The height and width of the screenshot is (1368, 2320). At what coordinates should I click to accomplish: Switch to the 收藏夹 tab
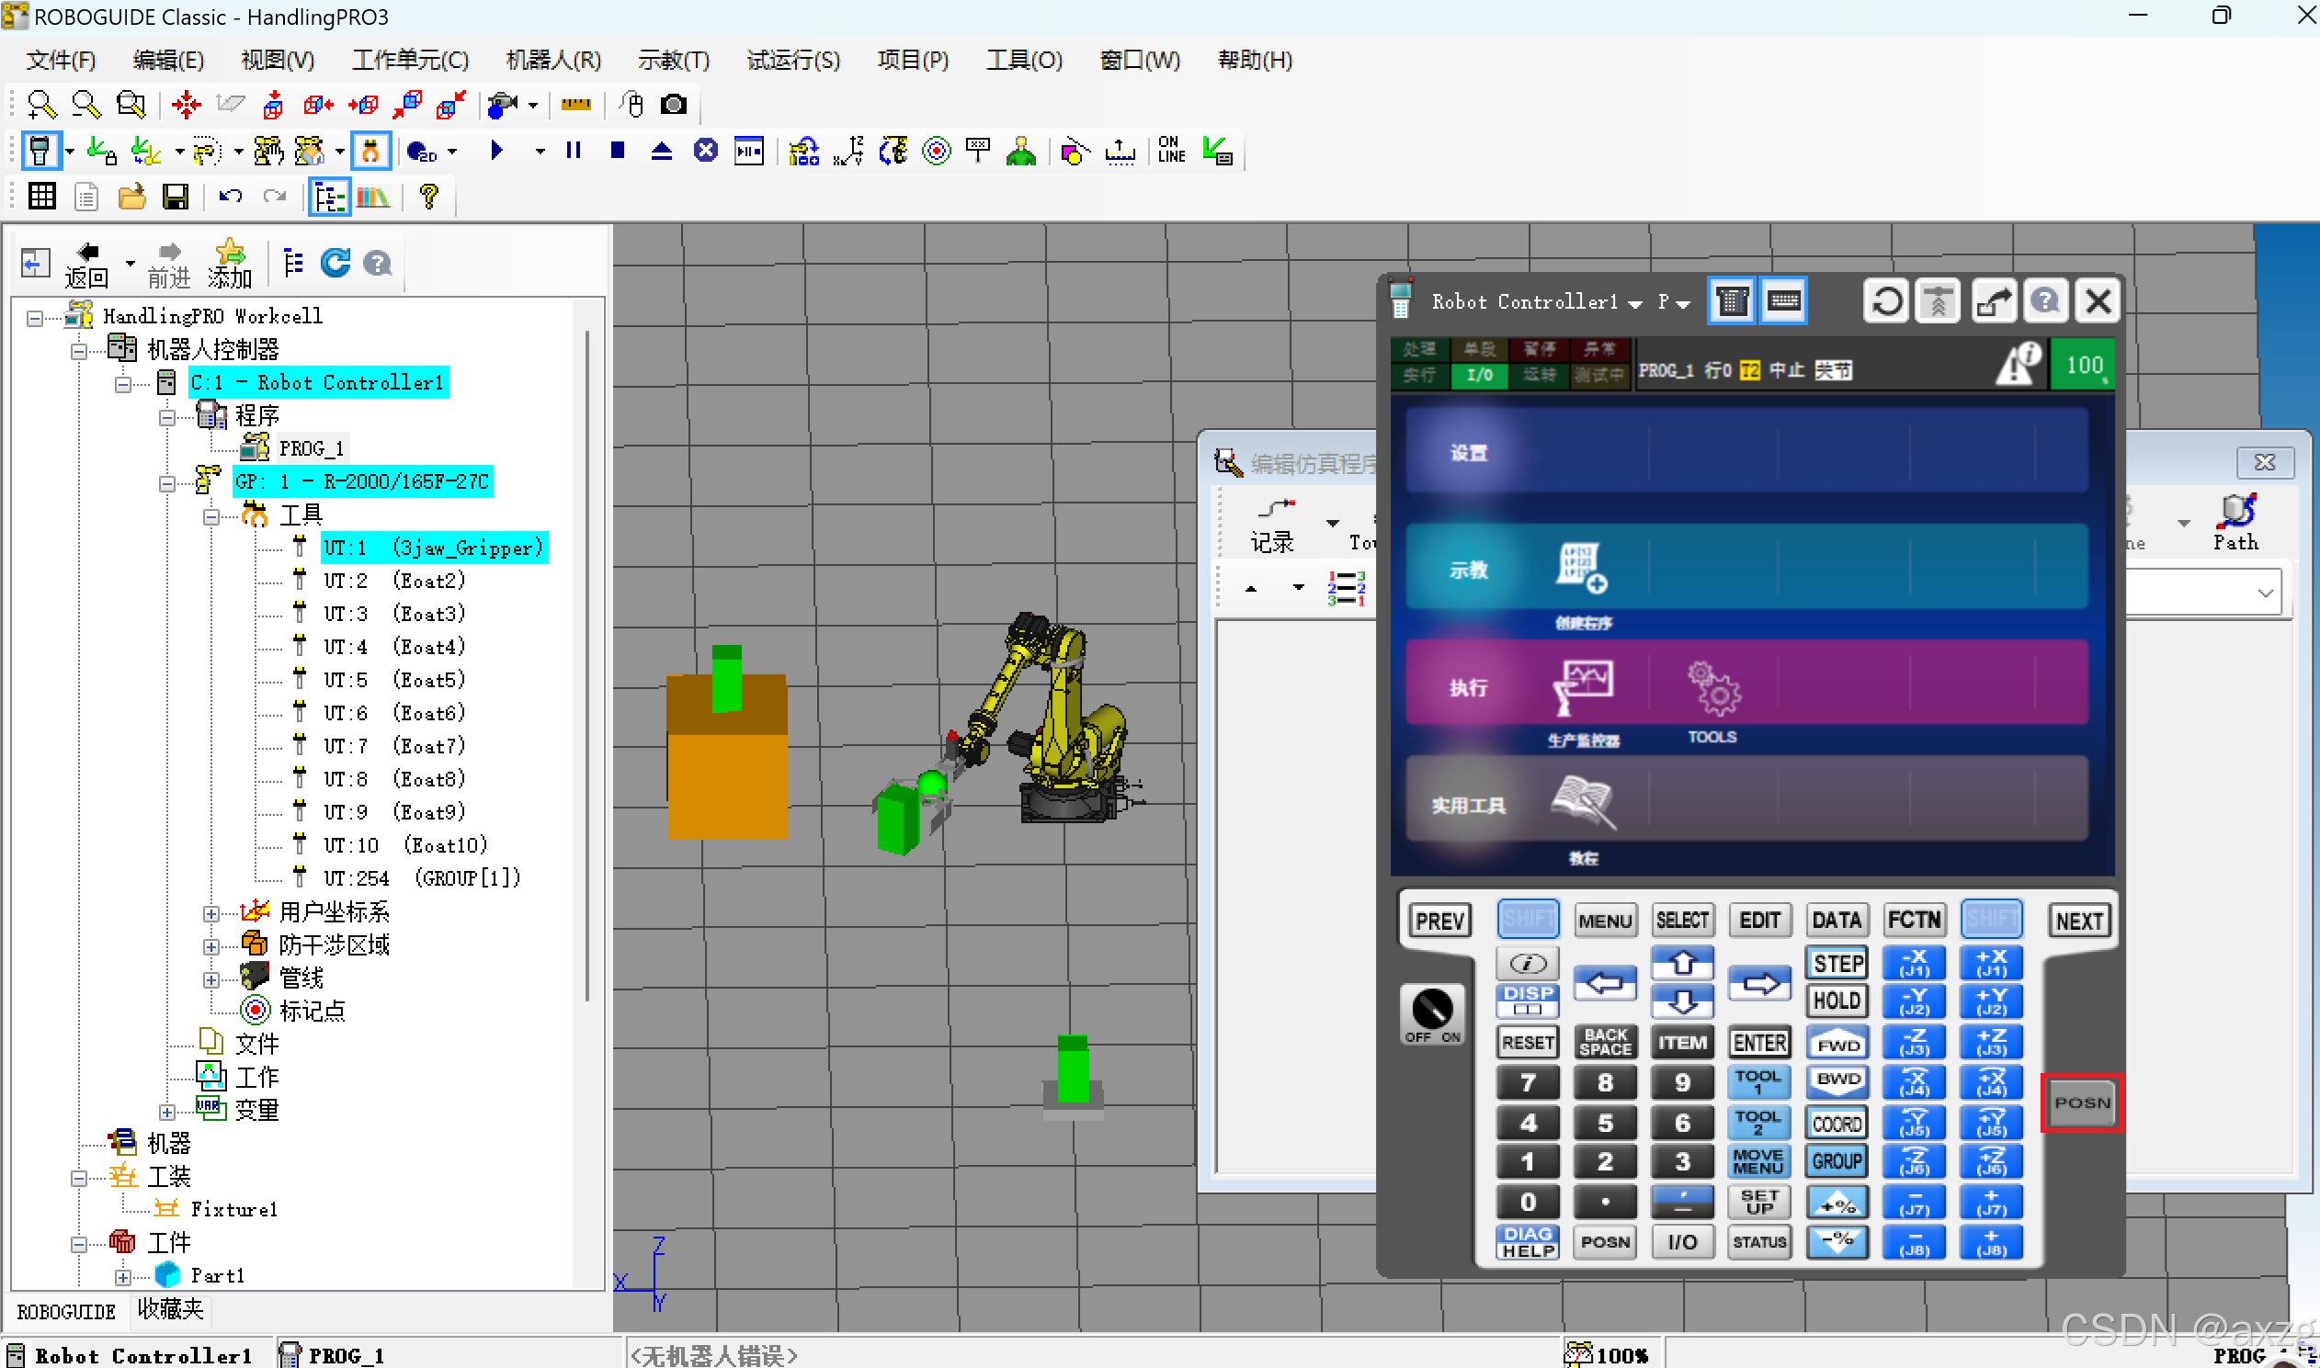[x=171, y=1310]
